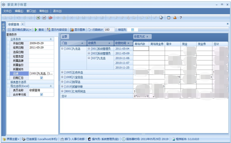231x143 pixels.
Task: Select 刷卡 column header
Action: (173, 44)
